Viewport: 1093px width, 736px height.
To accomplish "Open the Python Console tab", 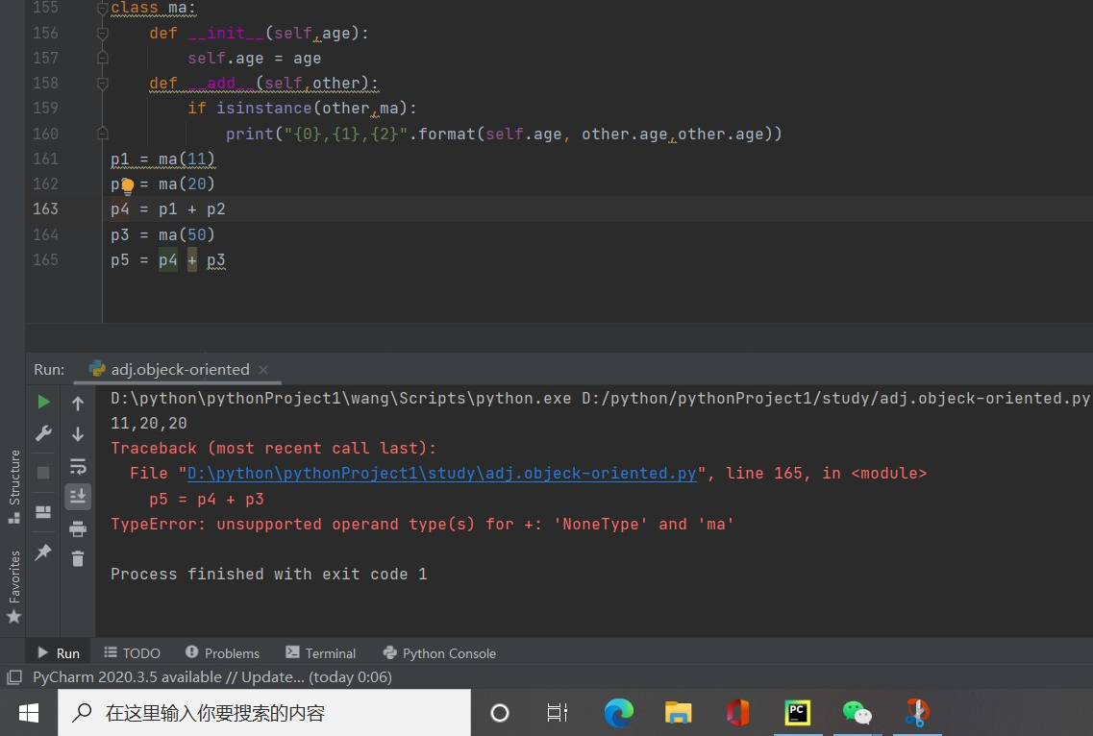I will (x=440, y=653).
